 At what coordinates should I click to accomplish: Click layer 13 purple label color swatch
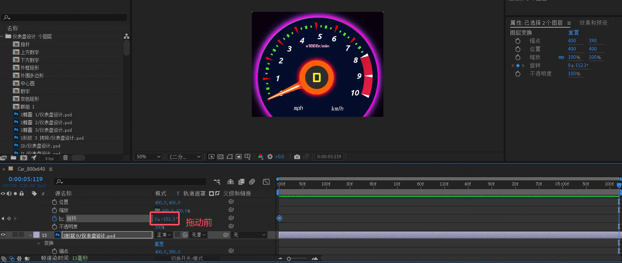[x=36, y=235]
